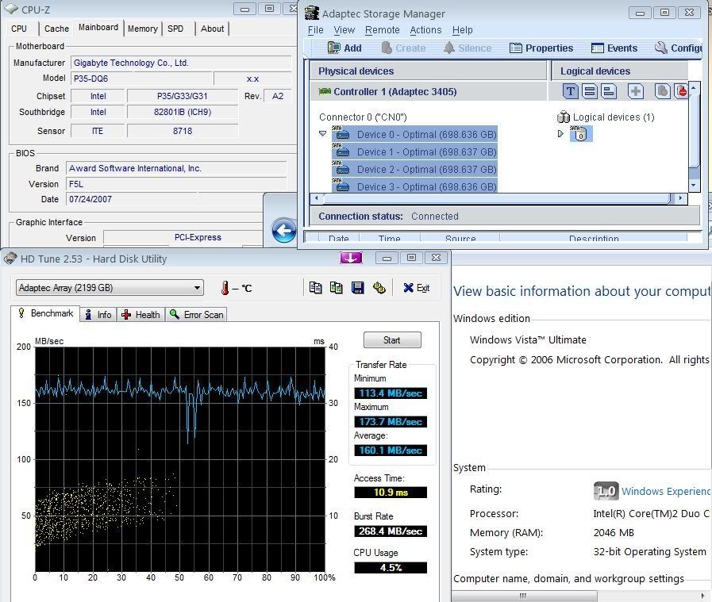Open Properties in Adaptec toolbar

pyautogui.click(x=541, y=48)
